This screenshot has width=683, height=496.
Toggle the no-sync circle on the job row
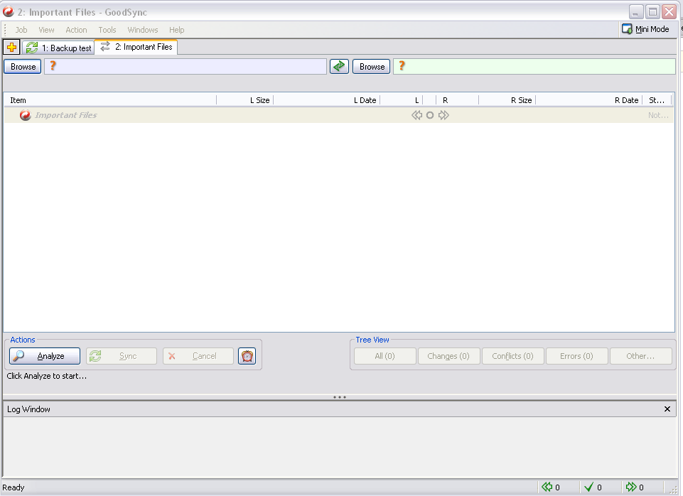[x=429, y=114]
